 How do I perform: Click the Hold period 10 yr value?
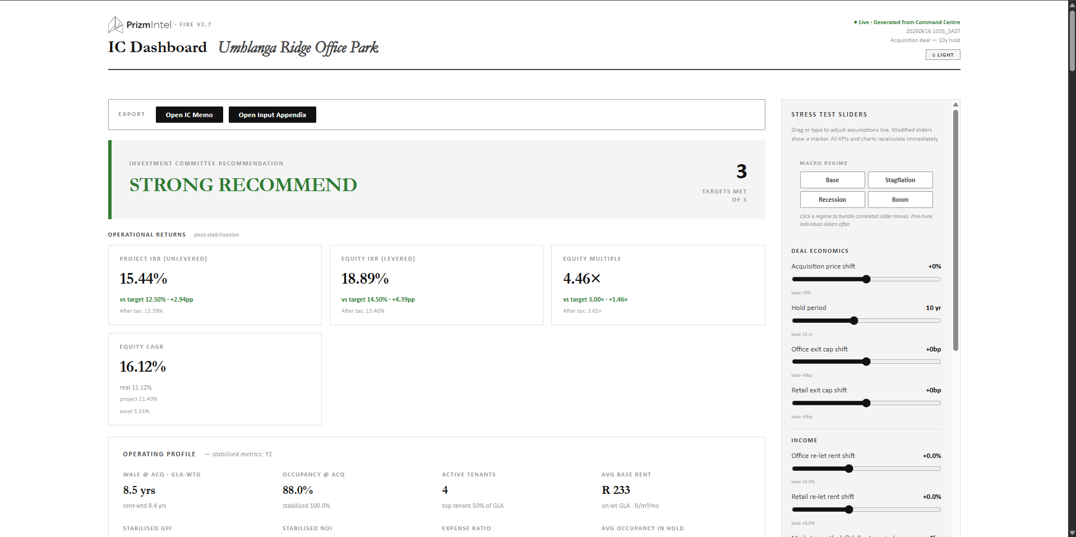click(x=933, y=308)
